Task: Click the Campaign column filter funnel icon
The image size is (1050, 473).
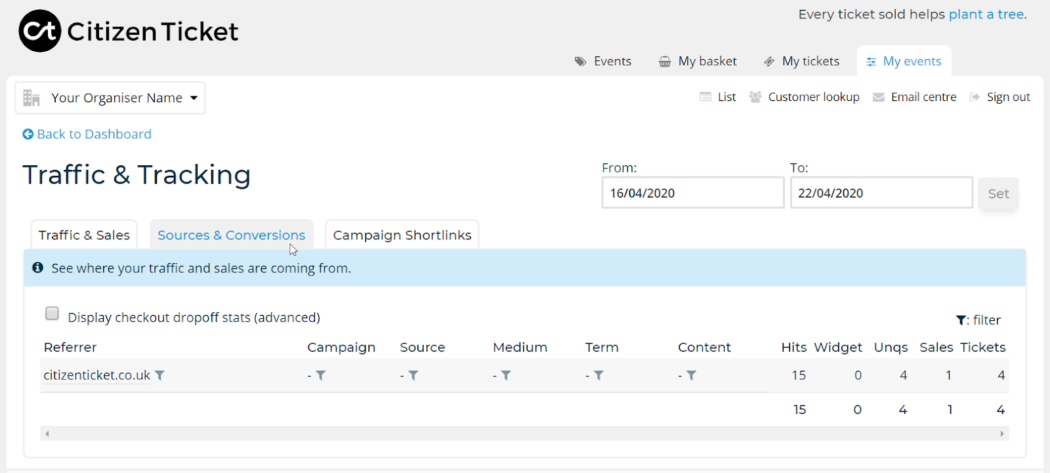Action: point(321,375)
